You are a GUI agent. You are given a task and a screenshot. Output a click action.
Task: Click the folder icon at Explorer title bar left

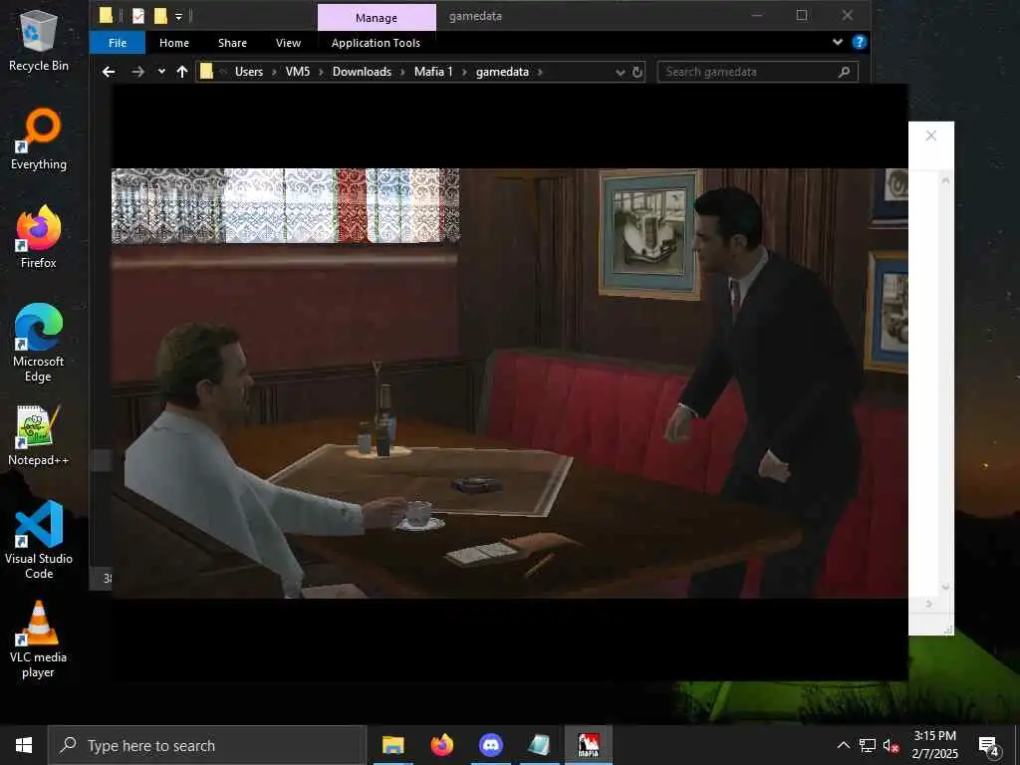tap(106, 16)
